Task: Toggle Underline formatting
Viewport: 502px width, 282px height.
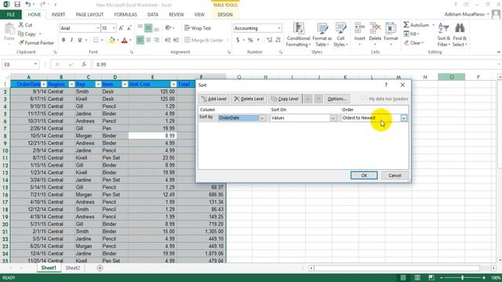Action: tap(80, 40)
